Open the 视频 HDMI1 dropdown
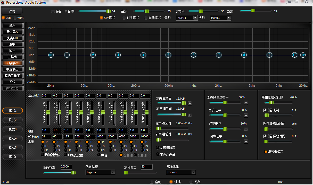Viewport: 313px width, 185px height. coord(221,18)
